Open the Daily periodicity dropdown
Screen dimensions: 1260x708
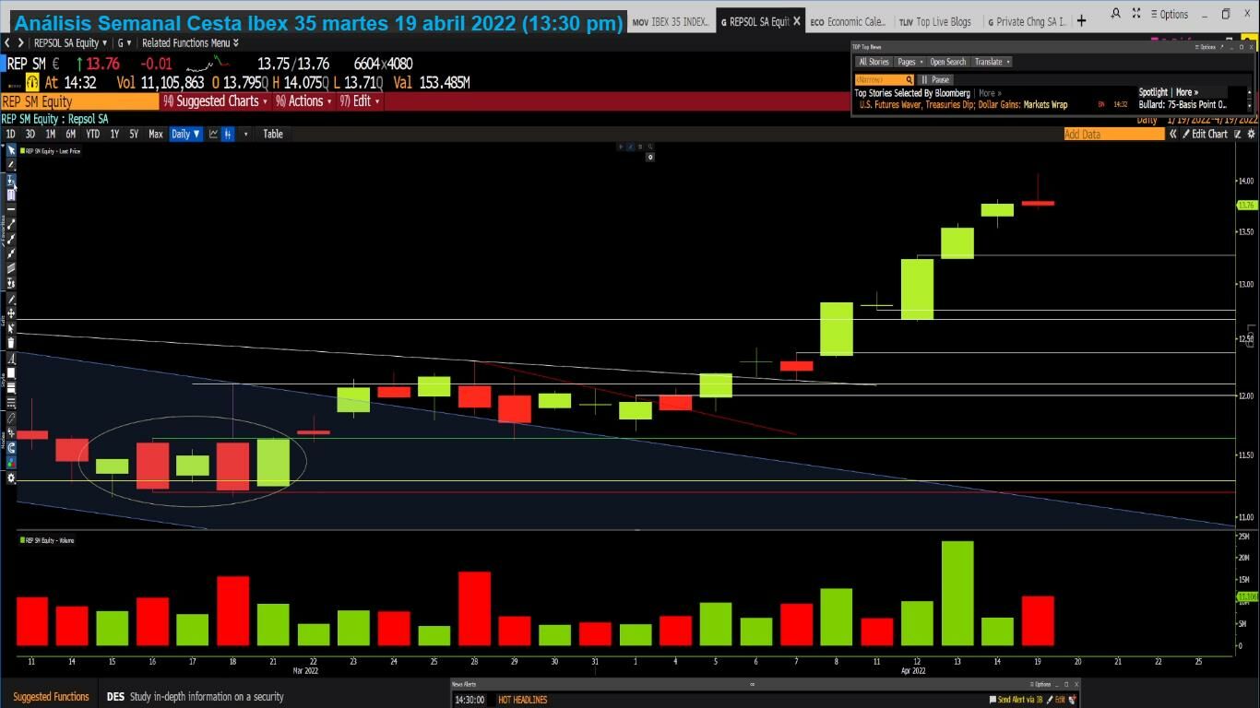tap(185, 135)
